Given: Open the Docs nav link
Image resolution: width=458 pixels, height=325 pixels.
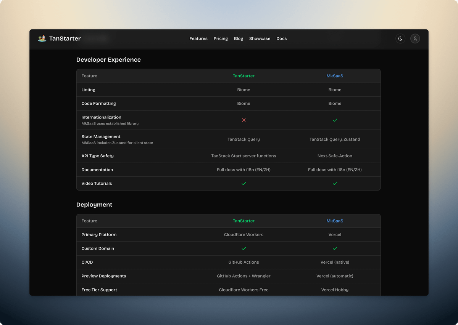Looking at the screenshot, I should (x=282, y=38).
